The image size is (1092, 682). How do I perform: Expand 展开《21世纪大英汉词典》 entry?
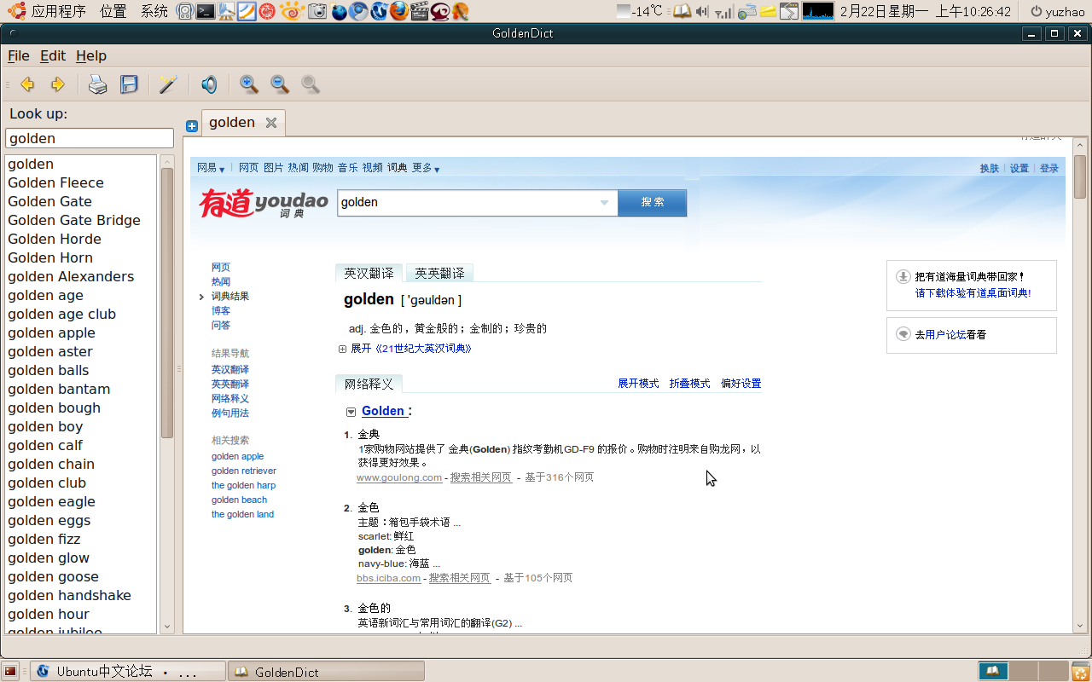[405, 349]
